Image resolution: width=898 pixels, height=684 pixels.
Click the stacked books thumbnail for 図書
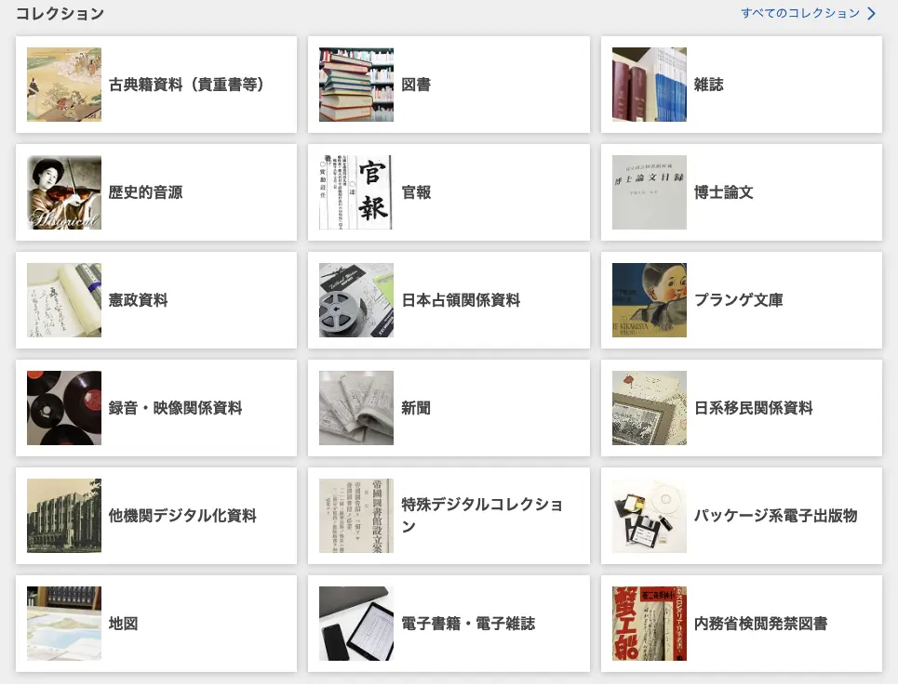click(356, 85)
